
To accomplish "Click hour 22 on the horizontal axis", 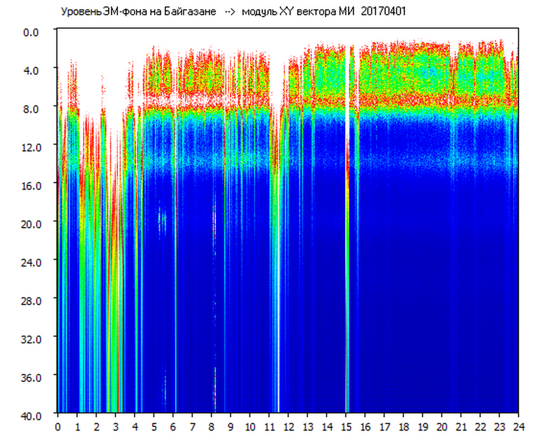I will 480,427.
